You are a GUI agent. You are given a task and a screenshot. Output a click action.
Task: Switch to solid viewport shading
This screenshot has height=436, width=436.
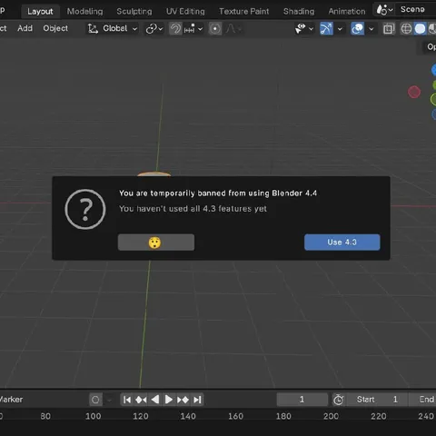click(420, 29)
